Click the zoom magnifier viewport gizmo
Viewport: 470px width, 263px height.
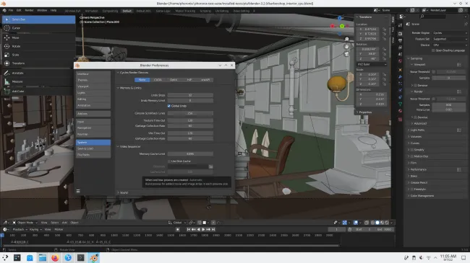tap(347, 39)
